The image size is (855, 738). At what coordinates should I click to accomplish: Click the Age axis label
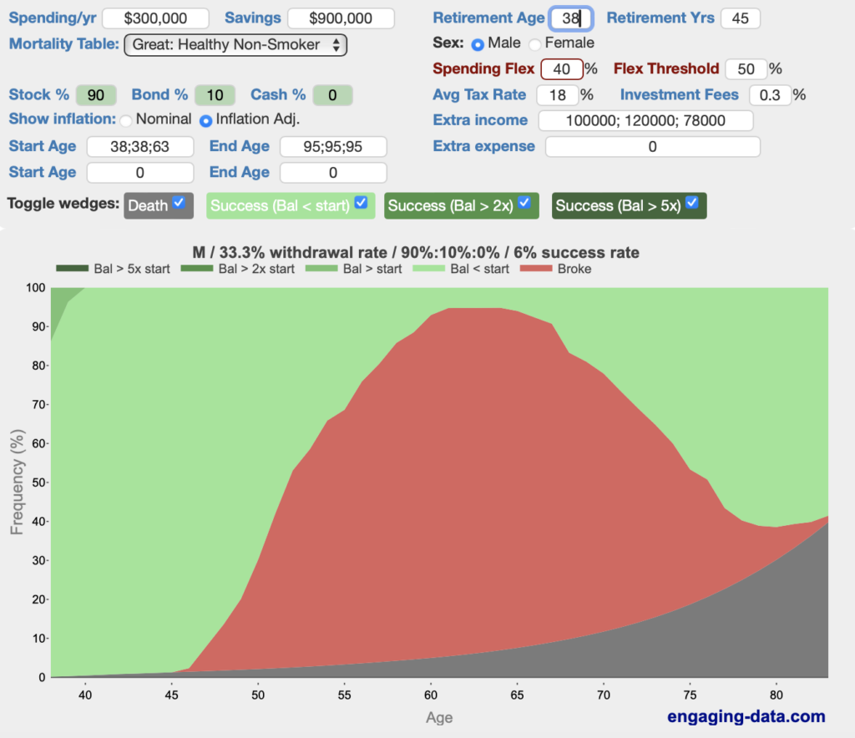click(439, 718)
